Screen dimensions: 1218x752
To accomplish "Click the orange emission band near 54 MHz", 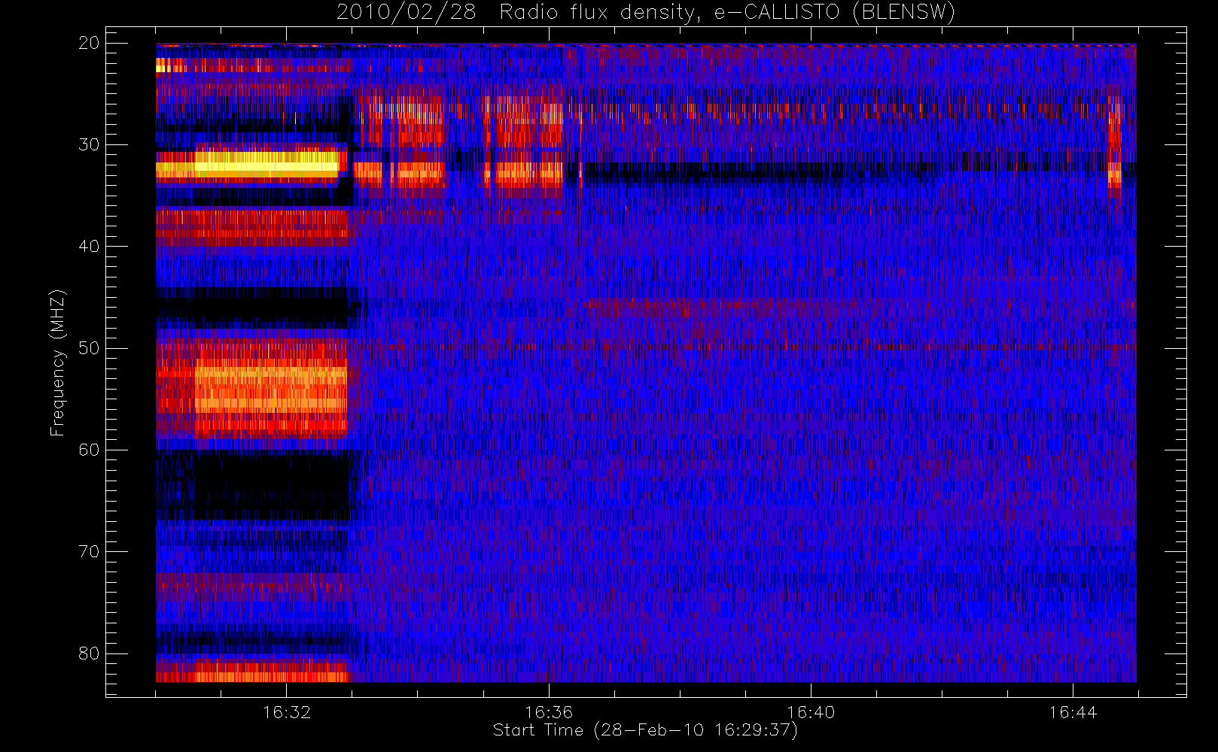I will tap(271, 388).
